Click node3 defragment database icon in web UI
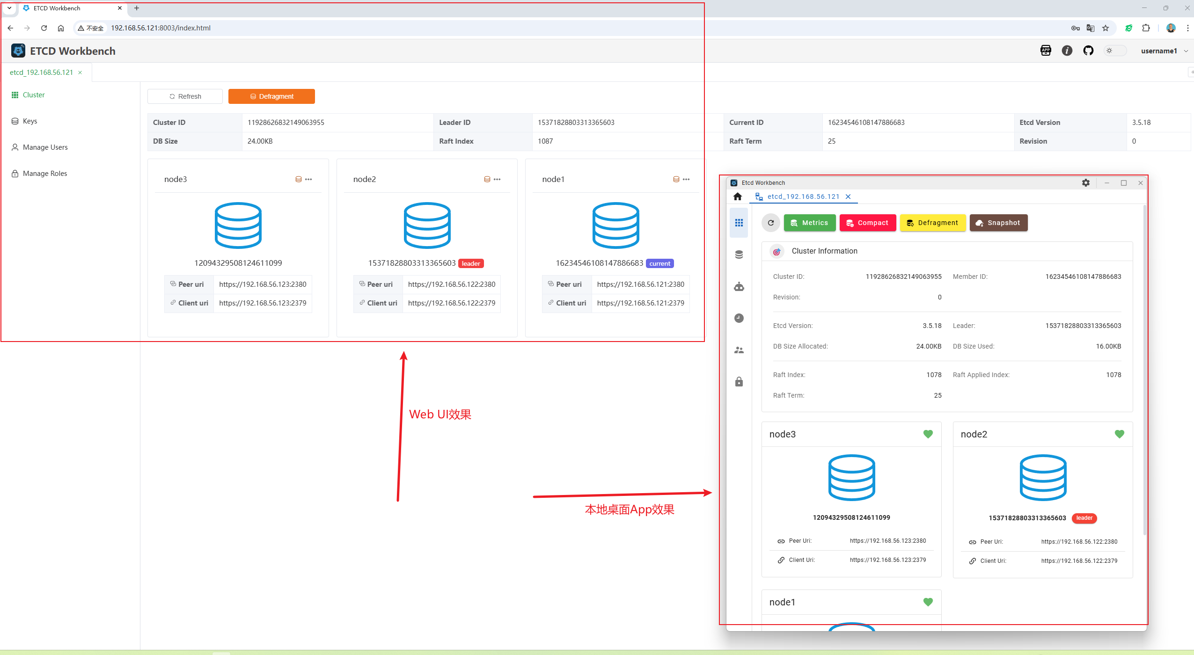The width and height of the screenshot is (1194, 655). [298, 179]
